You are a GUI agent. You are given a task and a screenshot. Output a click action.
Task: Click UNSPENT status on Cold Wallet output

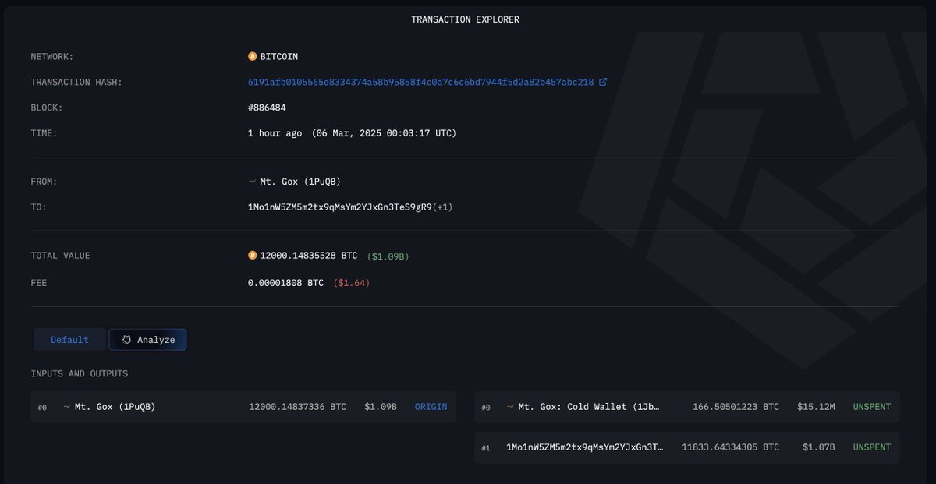(871, 407)
